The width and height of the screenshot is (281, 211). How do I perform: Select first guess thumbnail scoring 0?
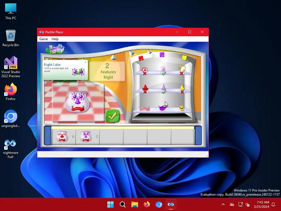(62, 137)
